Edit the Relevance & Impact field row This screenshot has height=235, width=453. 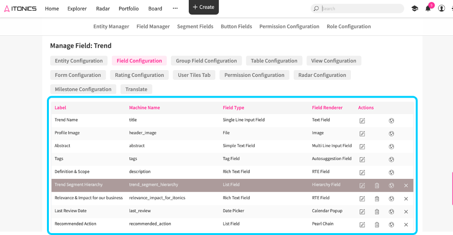tap(362, 198)
